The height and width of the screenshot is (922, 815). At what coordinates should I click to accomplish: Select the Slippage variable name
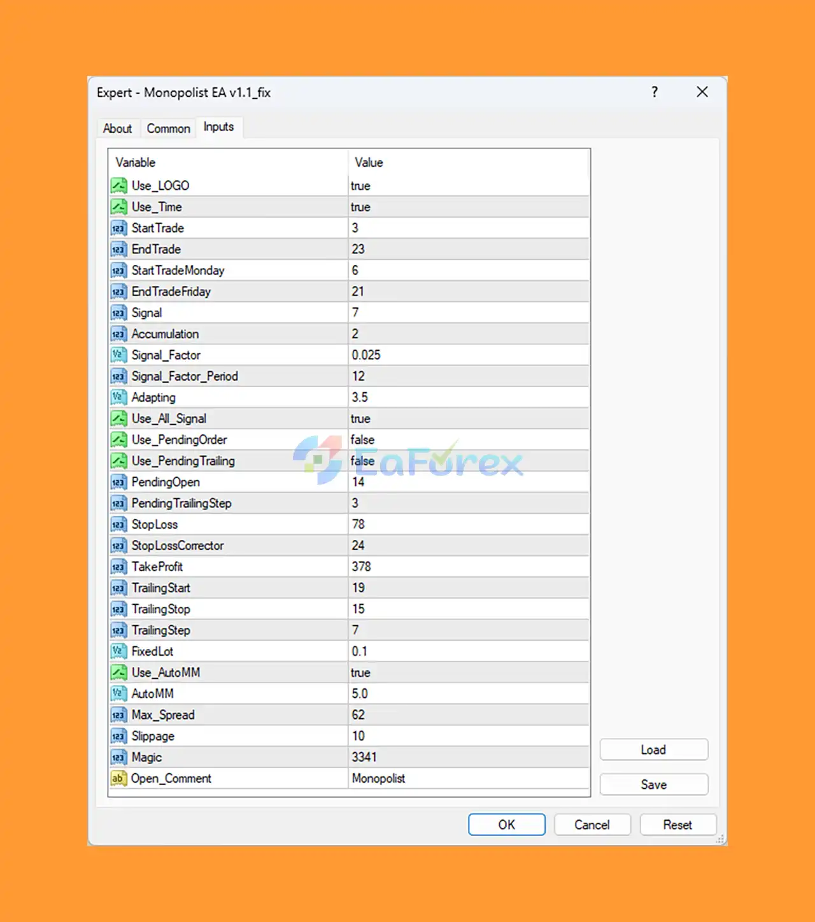click(153, 736)
